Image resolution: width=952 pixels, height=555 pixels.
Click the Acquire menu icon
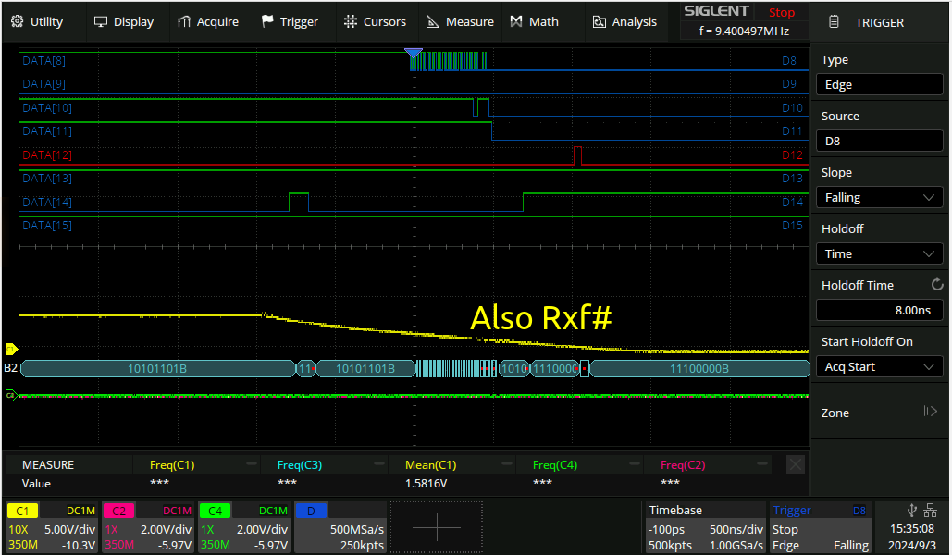[184, 21]
